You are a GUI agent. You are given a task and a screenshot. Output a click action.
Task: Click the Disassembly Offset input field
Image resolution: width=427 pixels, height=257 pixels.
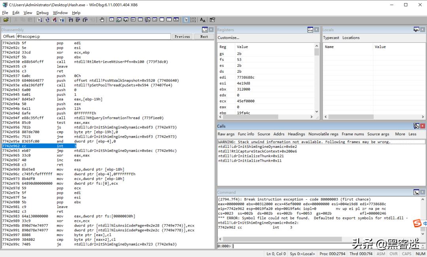[x=93, y=36]
